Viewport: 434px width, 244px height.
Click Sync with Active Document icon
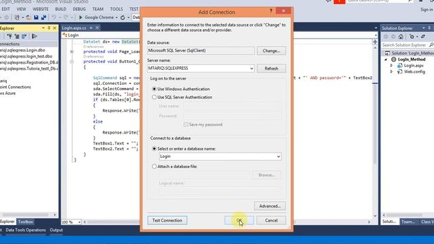pyautogui.click(x=423, y=37)
